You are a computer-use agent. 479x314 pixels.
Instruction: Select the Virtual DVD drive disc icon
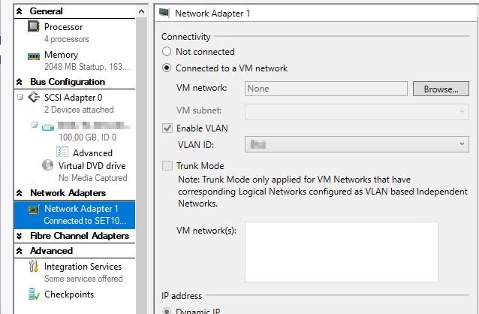[47, 165]
